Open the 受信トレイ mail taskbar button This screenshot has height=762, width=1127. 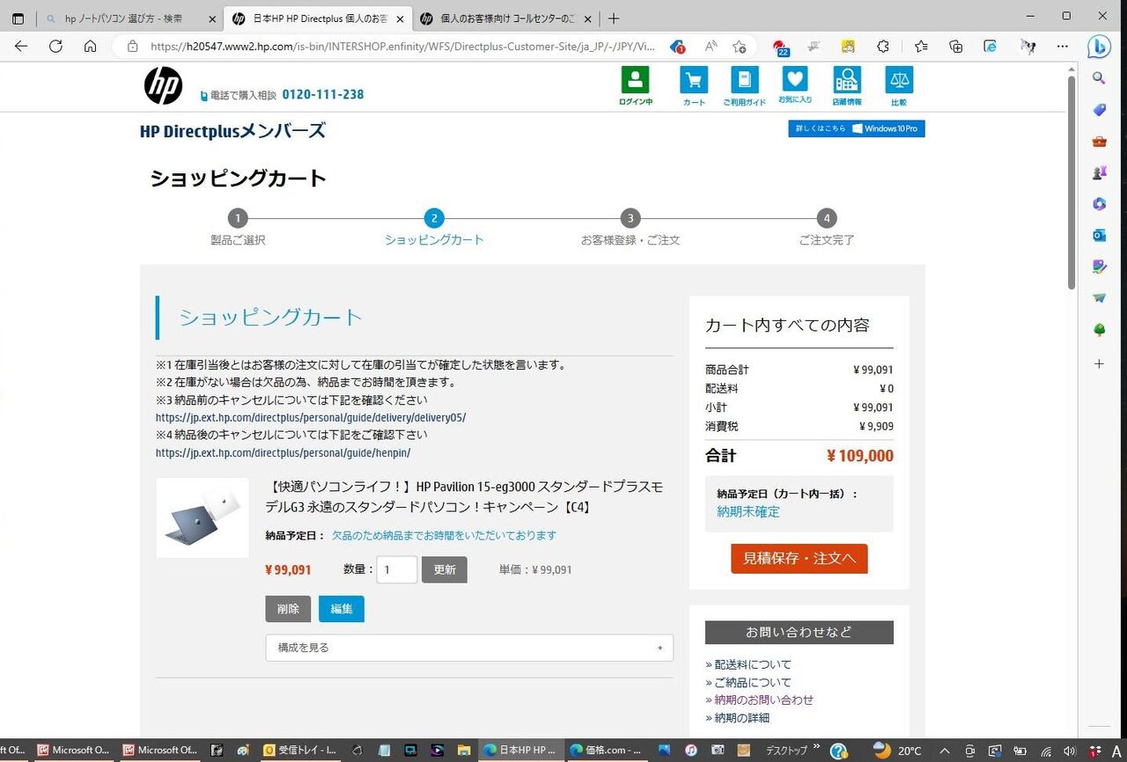[299, 751]
